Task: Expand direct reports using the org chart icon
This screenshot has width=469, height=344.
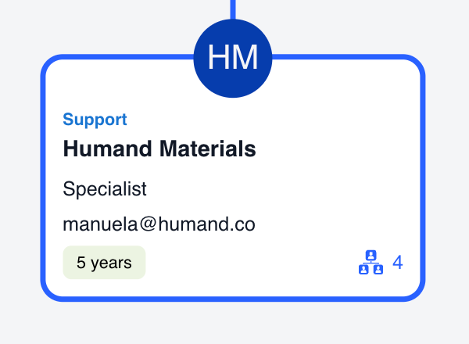Action: [x=371, y=262]
